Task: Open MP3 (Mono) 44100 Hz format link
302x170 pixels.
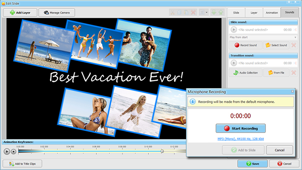Action: tap(241, 139)
